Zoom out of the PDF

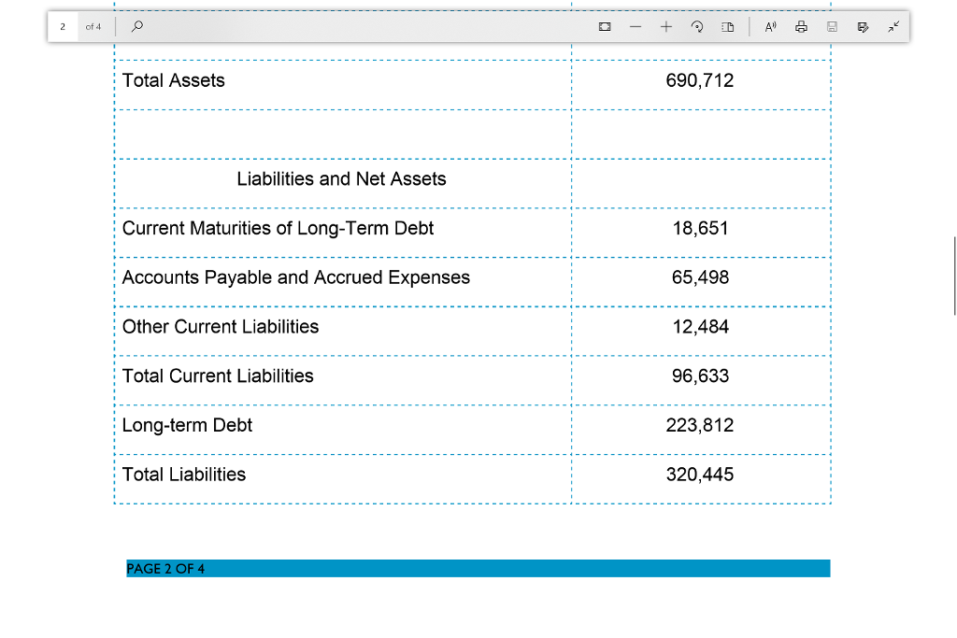click(636, 26)
